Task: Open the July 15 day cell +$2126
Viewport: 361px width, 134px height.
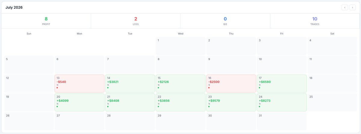Action: 181,84
